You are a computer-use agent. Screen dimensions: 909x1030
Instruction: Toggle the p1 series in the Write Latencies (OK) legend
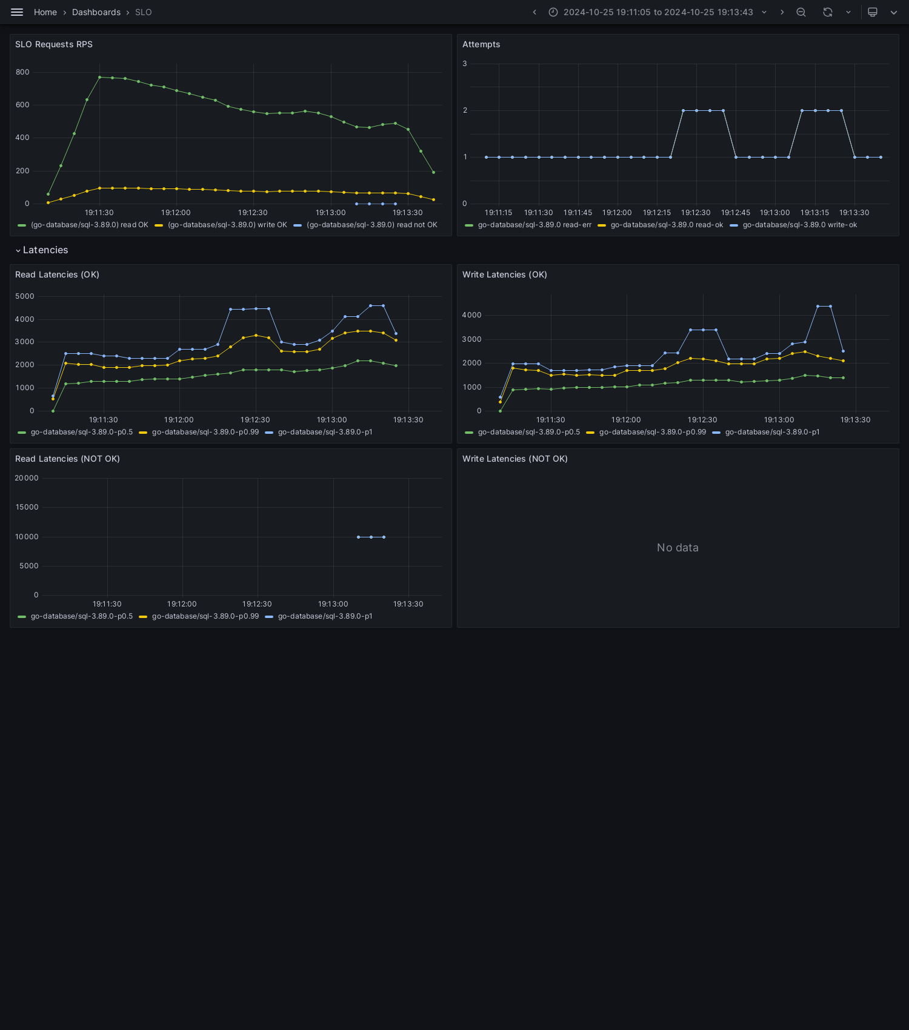tap(773, 432)
